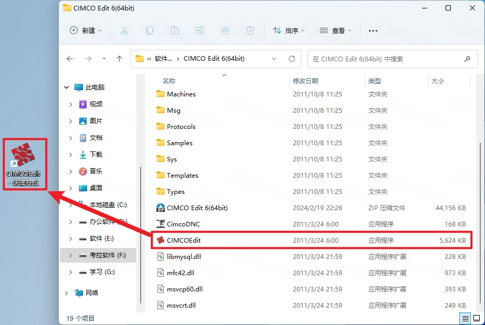
Task: Go back with the left arrow
Action: click(70, 59)
